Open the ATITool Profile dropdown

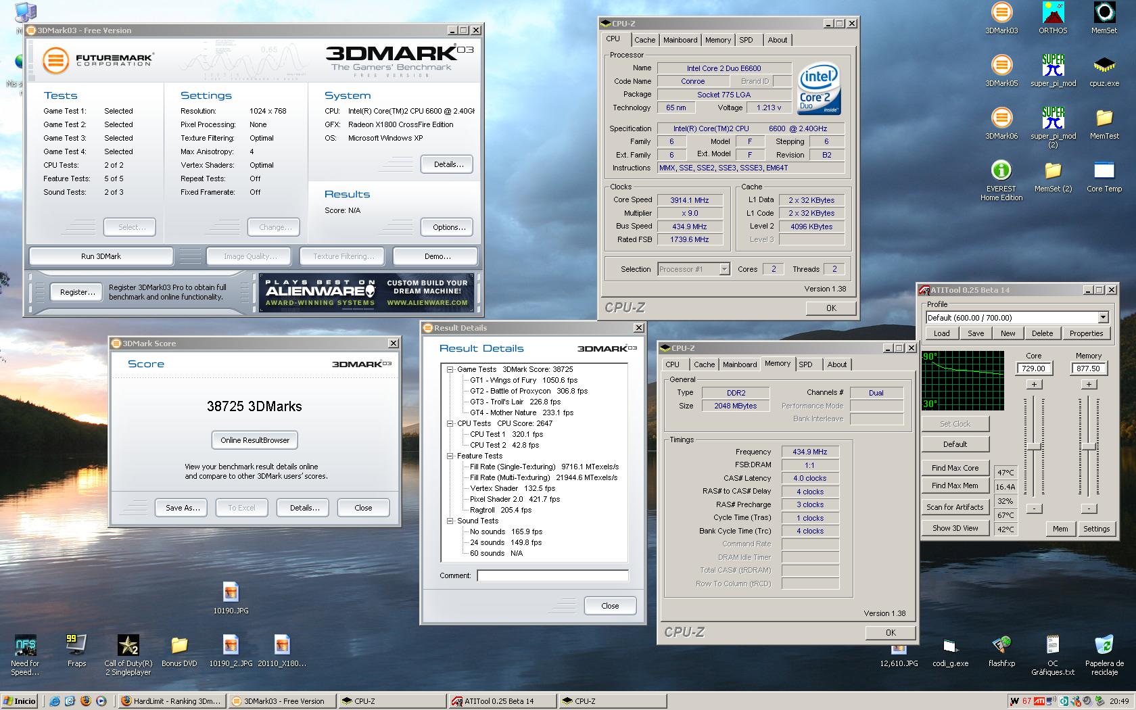[1103, 317]
